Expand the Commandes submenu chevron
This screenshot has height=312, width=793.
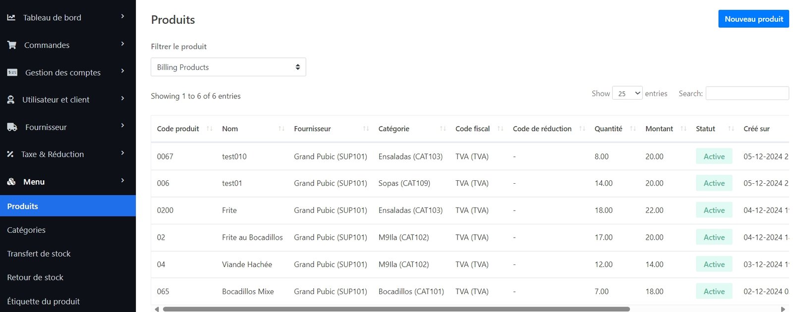pyautogui.click(x=122, y=44)
